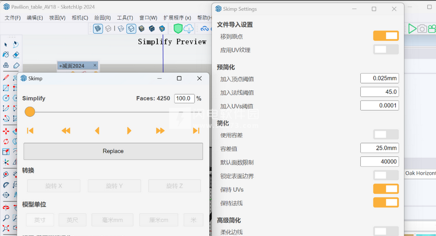
Task: Choose the Lasso select tool
Action: click(15, 44)
